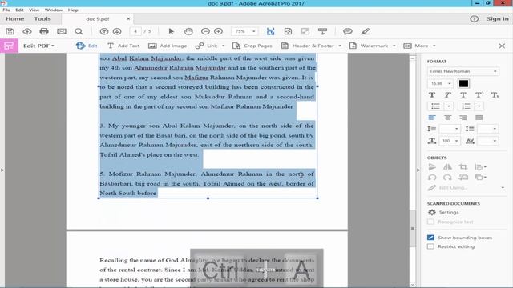The width and height of the screenshot is (513, 288).
Task: Enable Restrict editing checkbox
Action: click(430, 246)
